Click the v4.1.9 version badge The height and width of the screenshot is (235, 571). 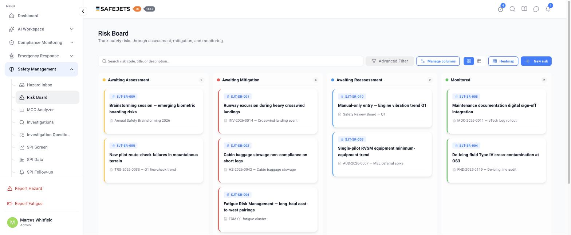point(150,9)
